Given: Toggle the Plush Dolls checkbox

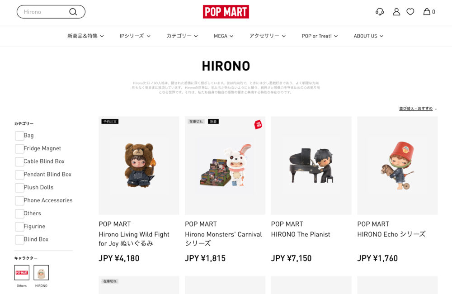Looking at the screenshot, I should [19, 188].
